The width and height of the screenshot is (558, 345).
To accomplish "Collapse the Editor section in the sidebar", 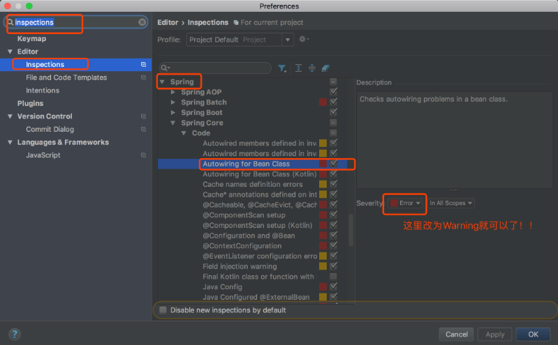I will [10, 52].
